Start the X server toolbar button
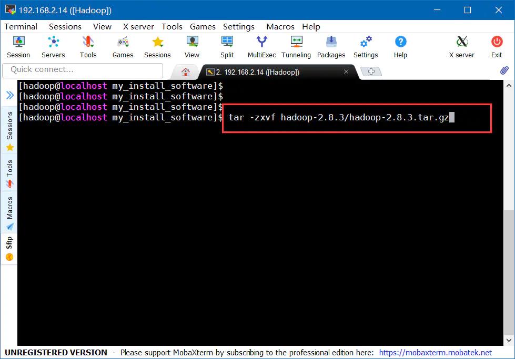This screenshot has height=359, width=515. [x=461, y=46]
